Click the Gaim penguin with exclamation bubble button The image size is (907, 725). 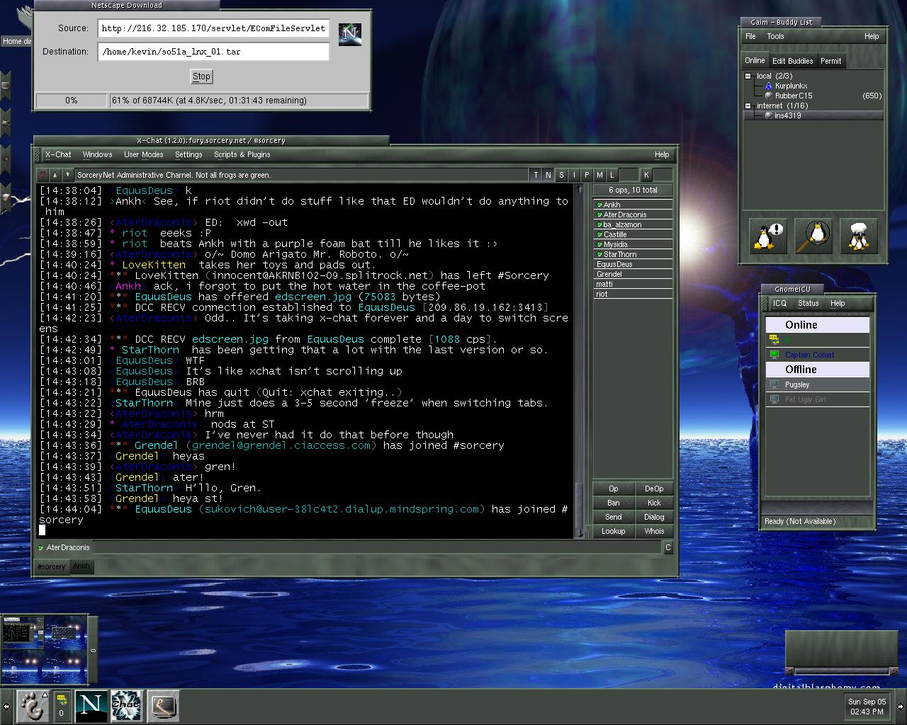point(767,236)
